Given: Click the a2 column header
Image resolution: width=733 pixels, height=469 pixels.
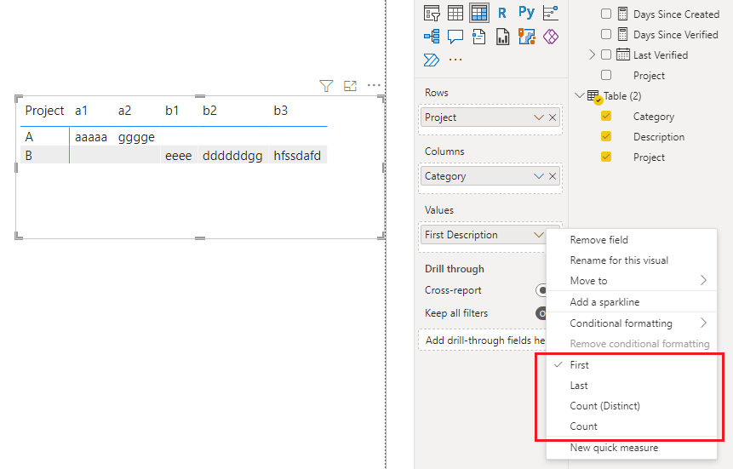Looking at the screenshot, I should (x=125, y=111).
